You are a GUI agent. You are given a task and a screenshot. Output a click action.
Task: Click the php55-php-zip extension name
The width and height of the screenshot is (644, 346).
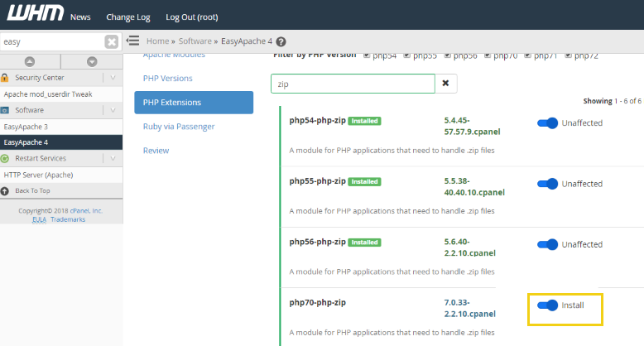click(318, 180)
